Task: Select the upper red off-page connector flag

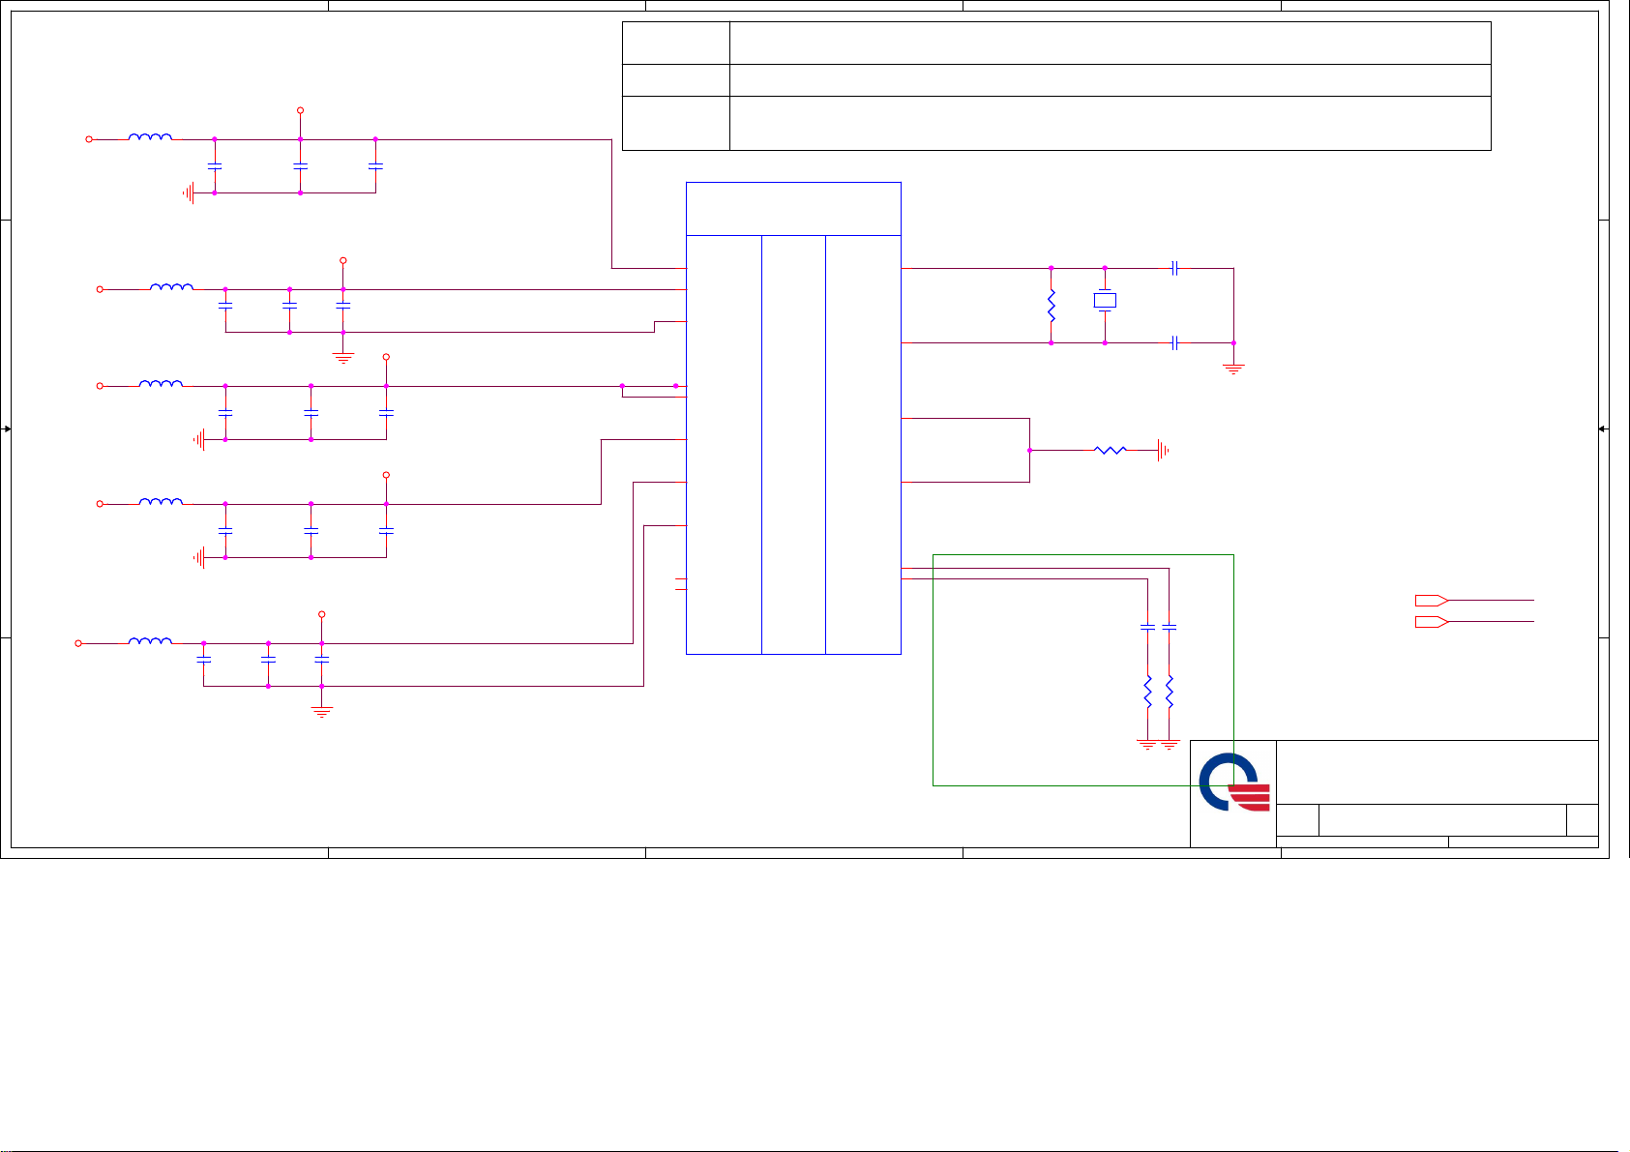Action: pos(1432,600)
